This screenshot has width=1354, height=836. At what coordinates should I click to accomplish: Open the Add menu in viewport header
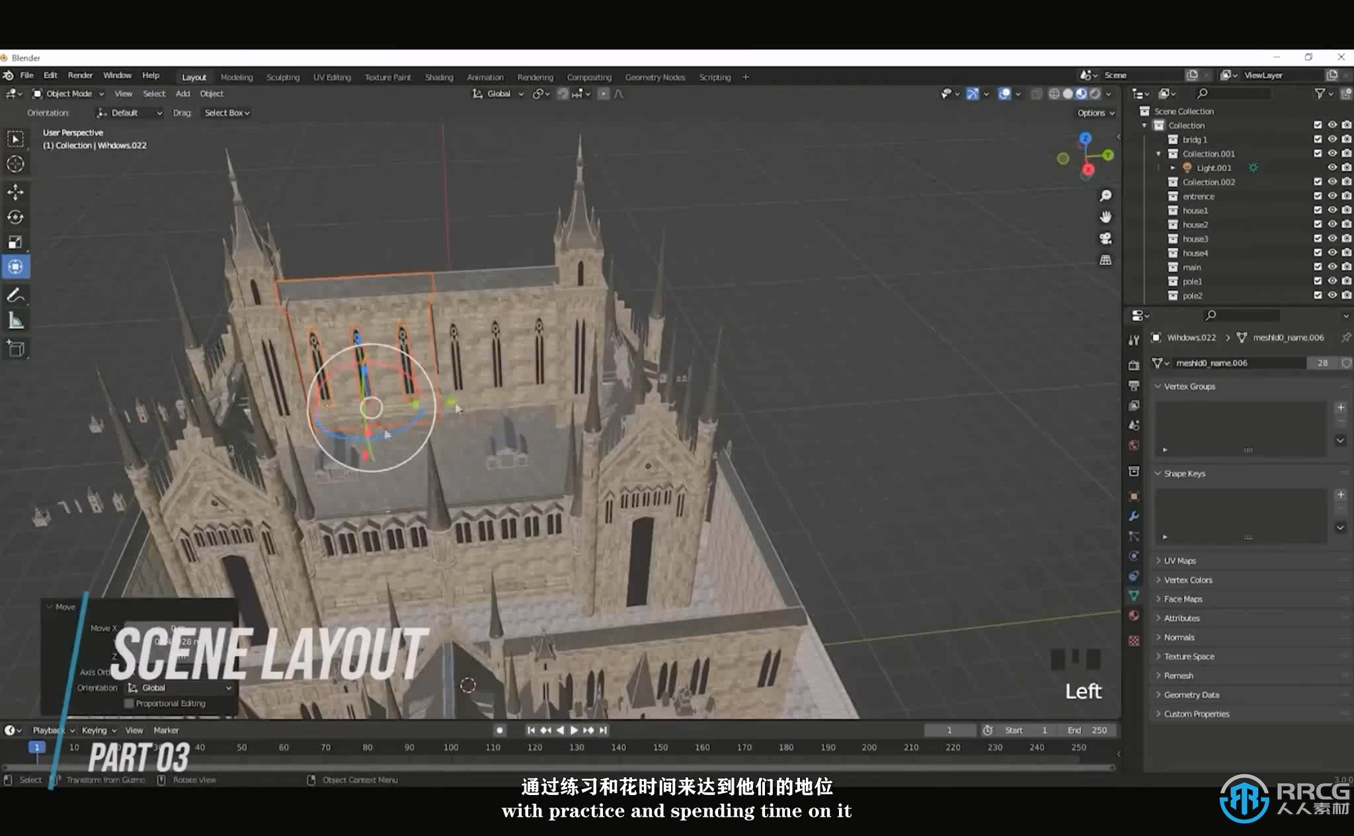pos(182,94)
